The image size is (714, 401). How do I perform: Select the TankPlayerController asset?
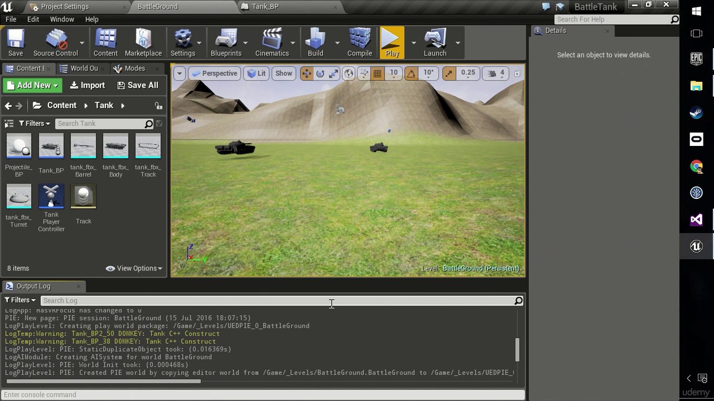[x=51, y=208]
